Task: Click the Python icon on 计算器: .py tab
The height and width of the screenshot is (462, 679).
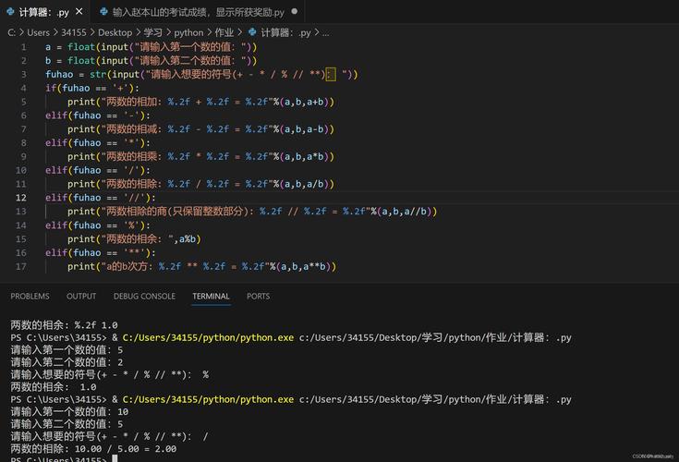Action: tap(10, 12)
